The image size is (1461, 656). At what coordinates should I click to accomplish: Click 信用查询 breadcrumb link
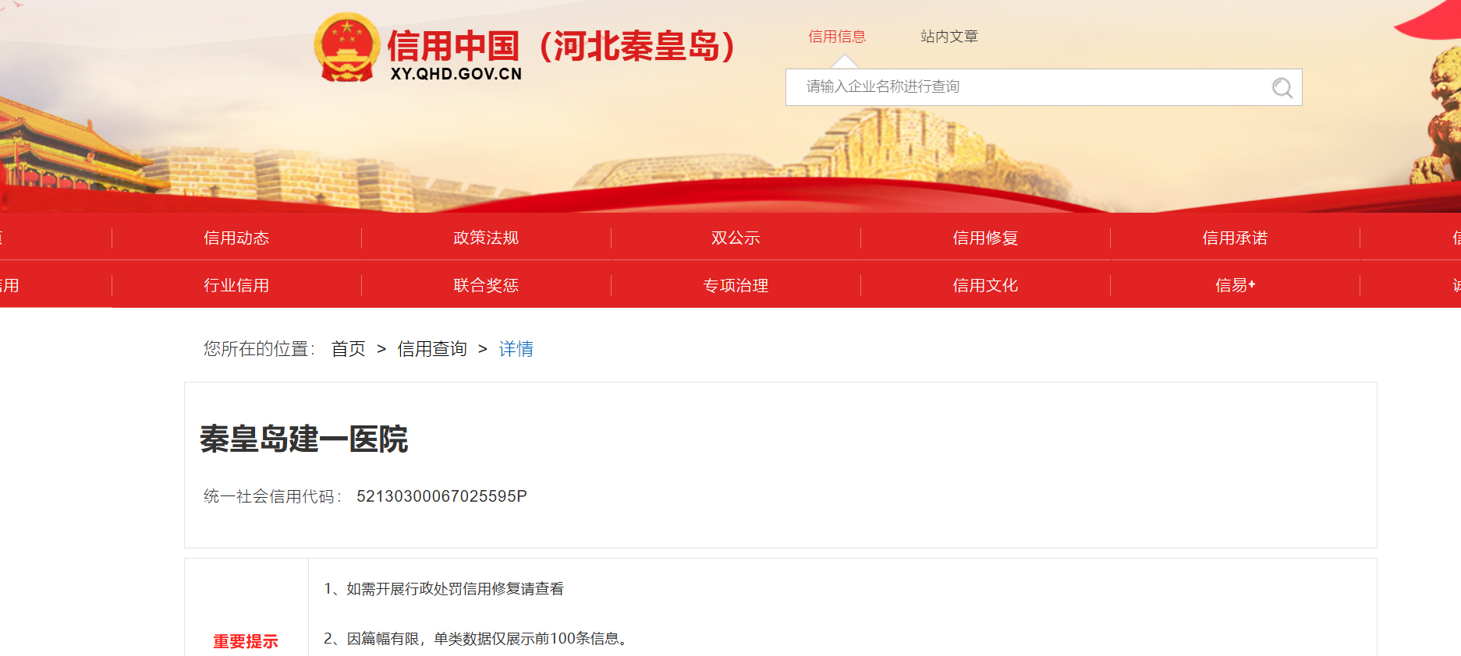tap(432, 349)
